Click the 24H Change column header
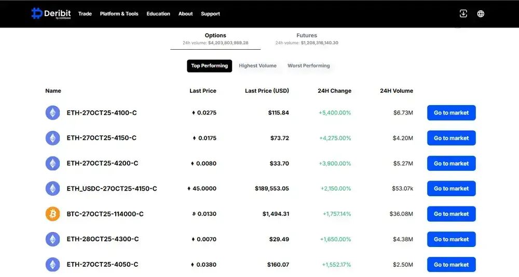Screen dimensions: 519x277 coord(334,91)
